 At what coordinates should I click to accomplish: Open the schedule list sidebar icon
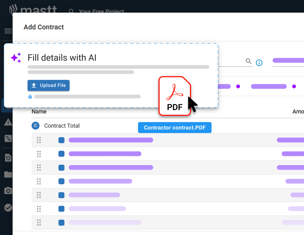click(8, 138)
